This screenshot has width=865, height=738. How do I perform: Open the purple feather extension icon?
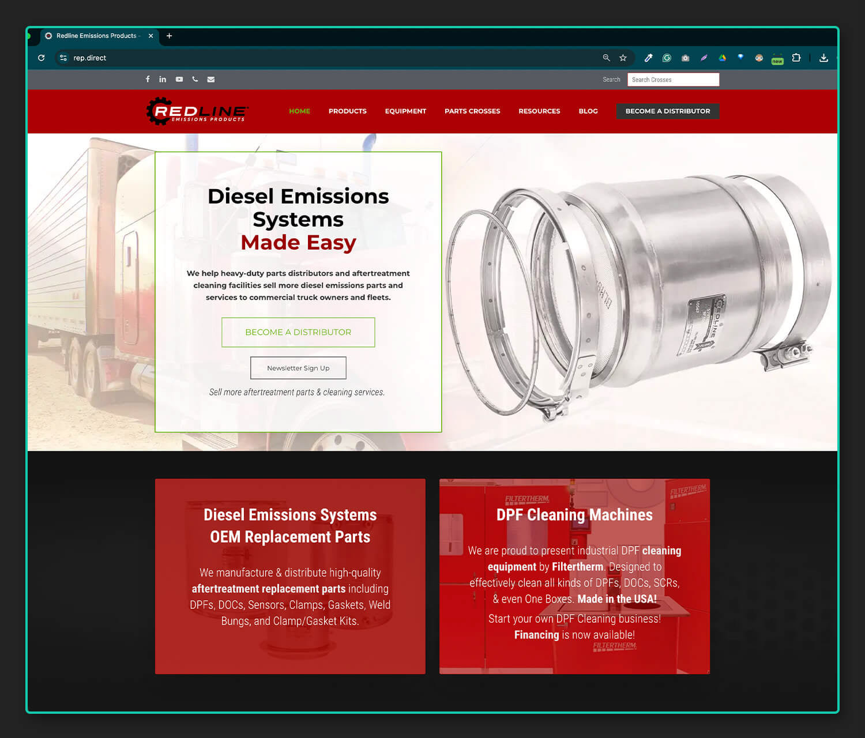coord(704,58)
